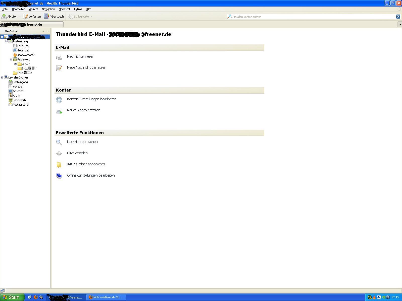Open Konten-Einstellungen bearbeiten
402x301 pixels.
point(92,99)
